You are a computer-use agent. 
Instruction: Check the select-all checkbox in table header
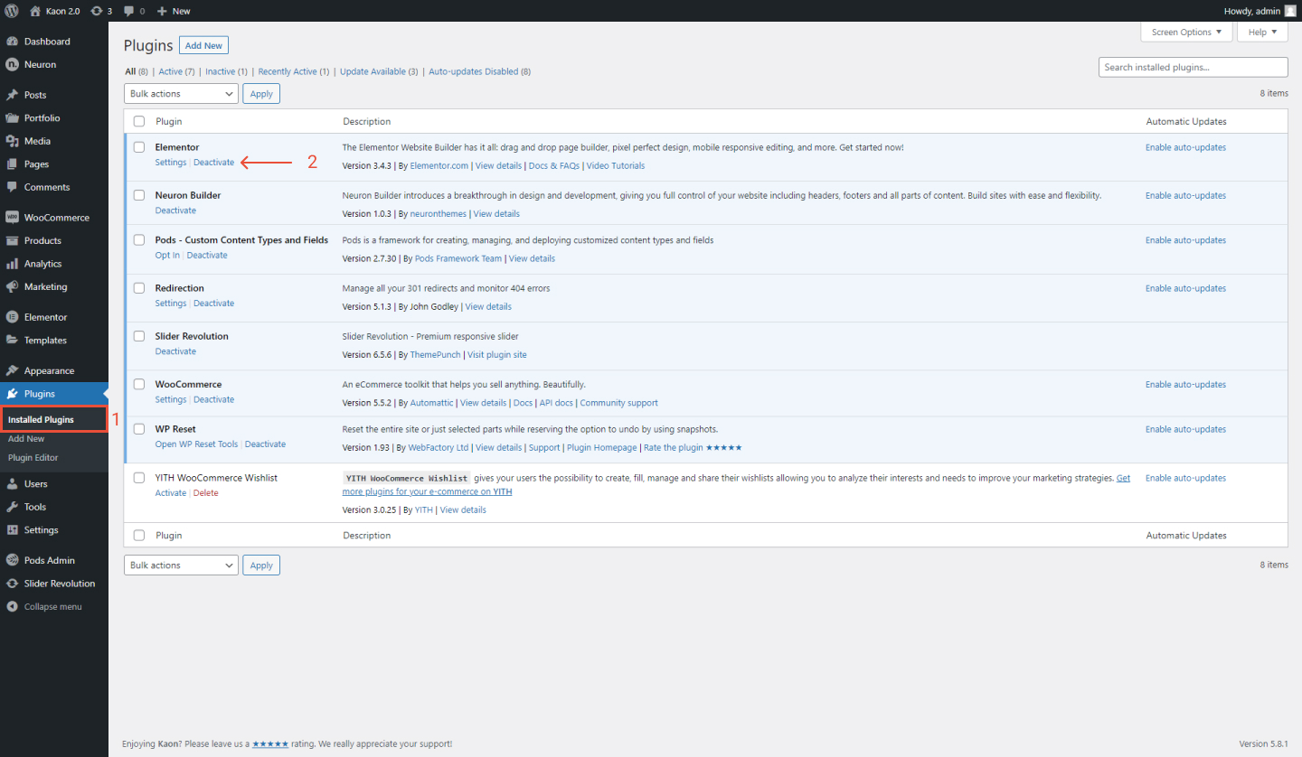[139, 121]
